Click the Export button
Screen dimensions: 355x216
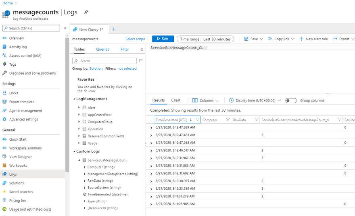(x=343, y=39)
